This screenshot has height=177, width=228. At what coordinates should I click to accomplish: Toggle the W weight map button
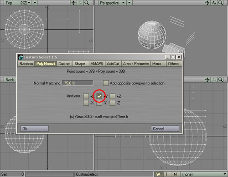click(x=158, y=174)
